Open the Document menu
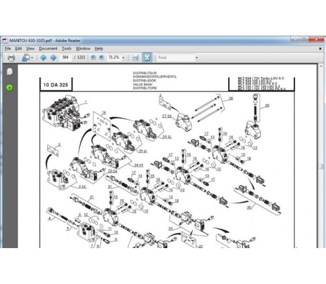 tap(48, 48)
